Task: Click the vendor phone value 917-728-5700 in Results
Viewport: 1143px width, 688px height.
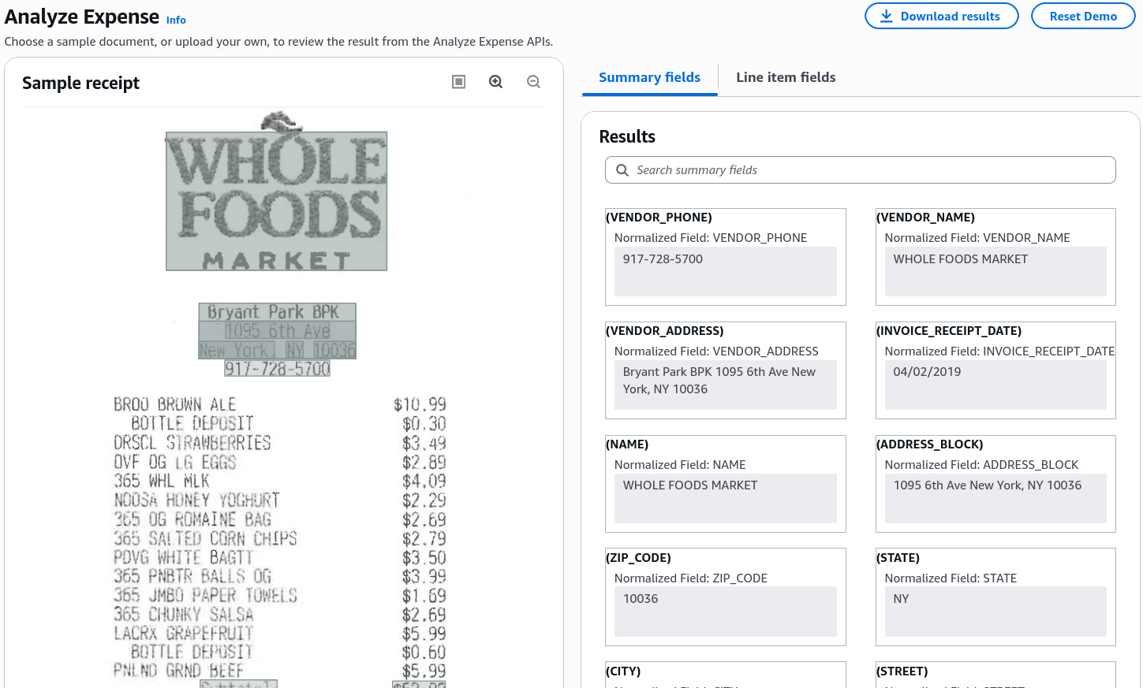Action: (725, 272)
